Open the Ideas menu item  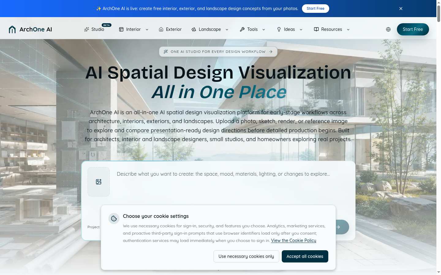289,29
